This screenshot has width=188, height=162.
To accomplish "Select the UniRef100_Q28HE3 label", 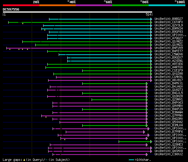I will point(169,145).
